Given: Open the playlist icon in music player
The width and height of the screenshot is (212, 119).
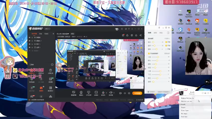Looking at the screenshot, I should (x=208, y=93).
